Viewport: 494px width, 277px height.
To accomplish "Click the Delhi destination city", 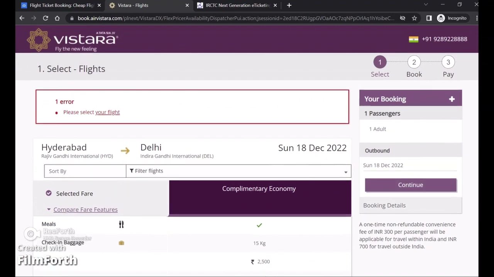I will coord(151,147).
